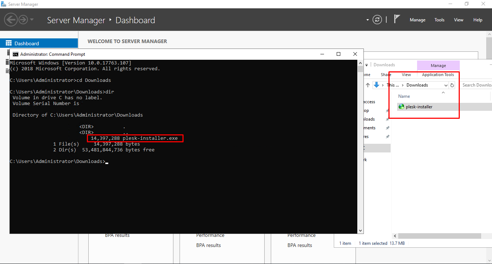This screenshot has width=492, height=264.
Task: Select Dashboard in the left sidebar
Action: click(x=39, y=43)
